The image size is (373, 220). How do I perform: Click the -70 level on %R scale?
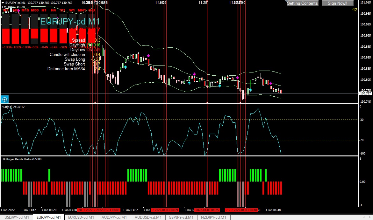pos(361,140)
